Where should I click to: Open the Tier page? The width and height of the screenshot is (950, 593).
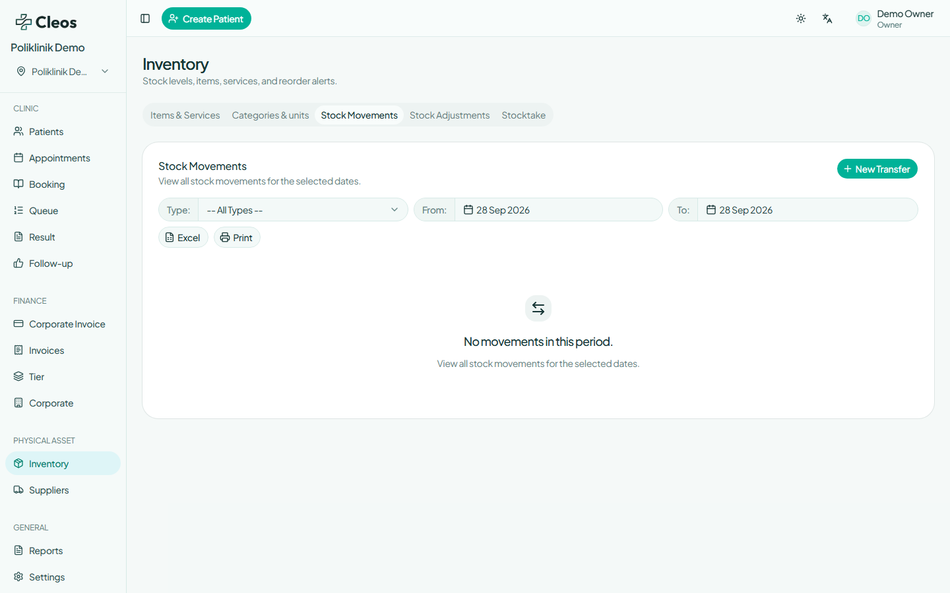63,377
